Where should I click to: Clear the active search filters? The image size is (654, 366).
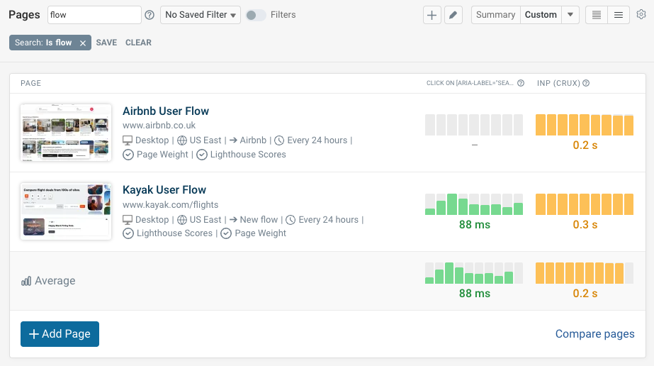pos(138,43)
